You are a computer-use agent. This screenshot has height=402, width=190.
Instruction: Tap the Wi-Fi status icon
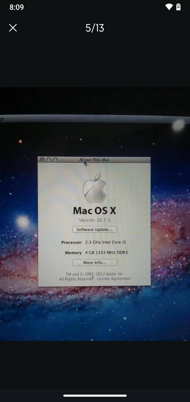coord(169,7)
